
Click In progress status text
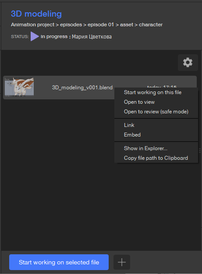tap(54, 36)
